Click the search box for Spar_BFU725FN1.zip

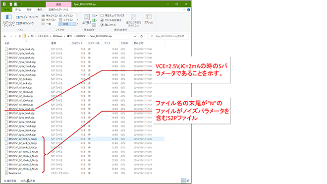pyautogui.click(x=168, y=36)
